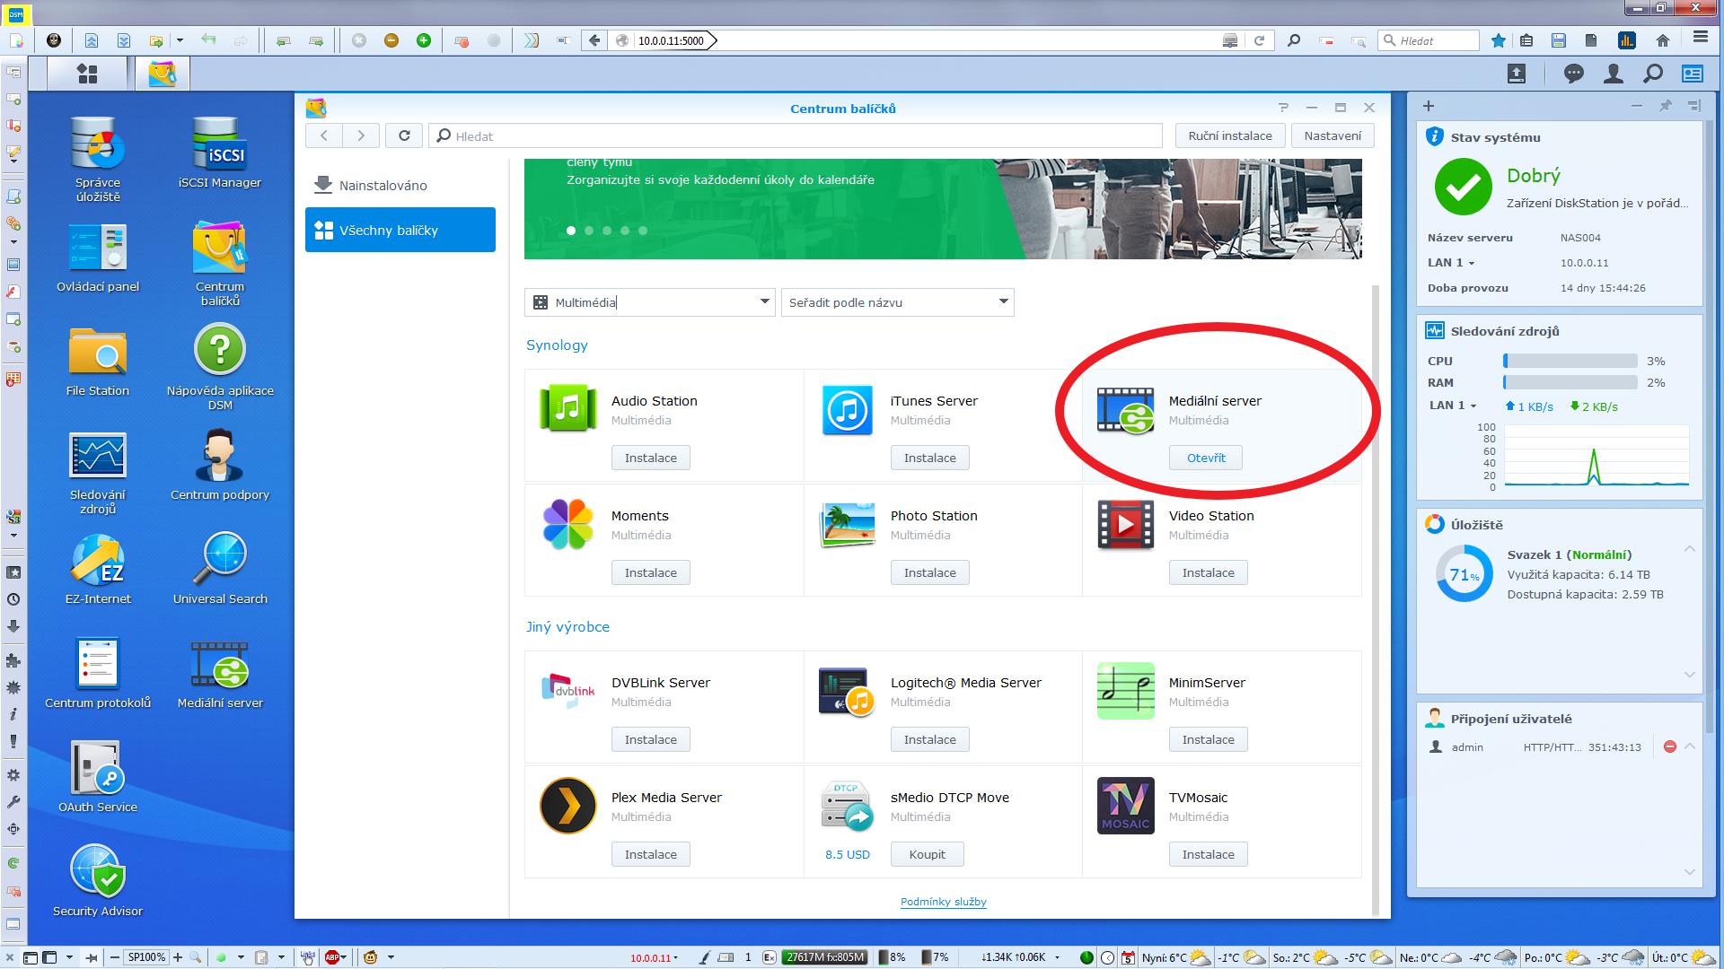Buy sMedio DTCP Move with Koupit

click(x=928, y=854)
